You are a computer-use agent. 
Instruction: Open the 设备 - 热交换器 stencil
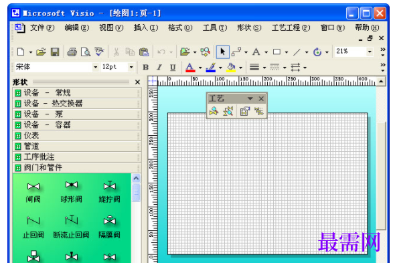[77, 104]
